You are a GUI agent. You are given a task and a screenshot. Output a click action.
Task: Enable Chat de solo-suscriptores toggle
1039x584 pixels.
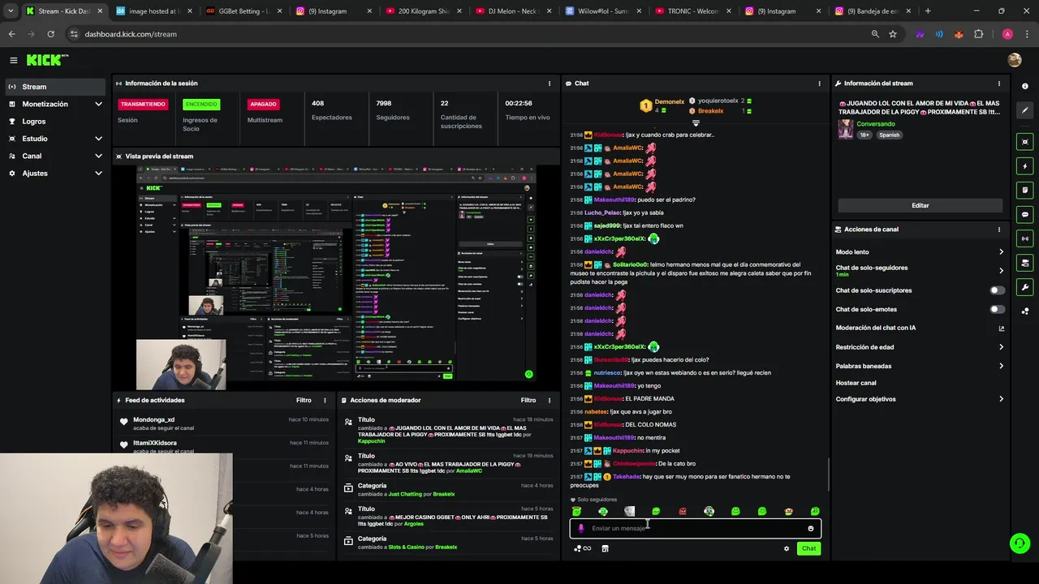click(997, 290)
